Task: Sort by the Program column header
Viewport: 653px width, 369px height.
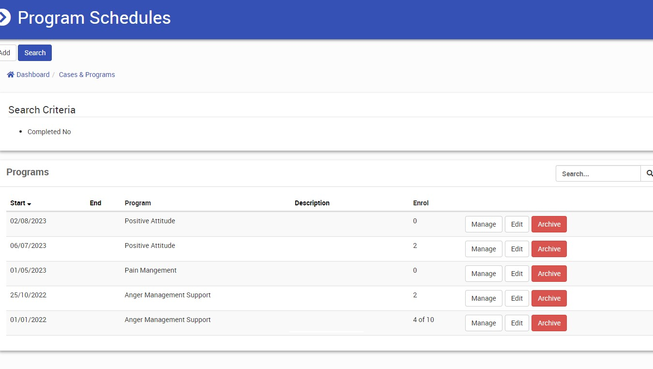Action: (x=137, y=203)
